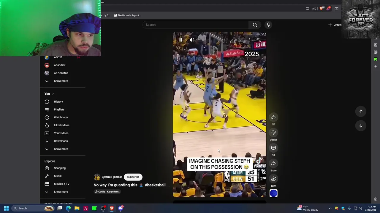Open Your videos in sidebar
Screen dimensions: 380x213
coord(61,133)
